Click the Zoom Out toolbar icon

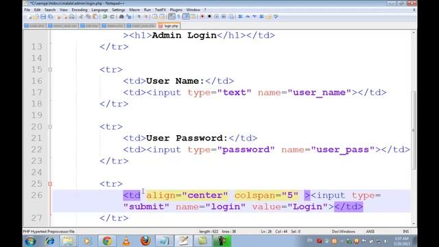[146, 16]
